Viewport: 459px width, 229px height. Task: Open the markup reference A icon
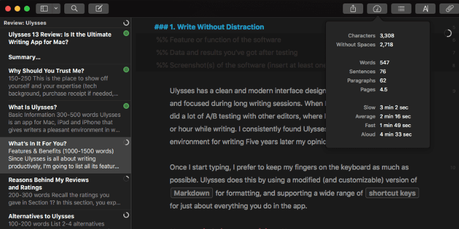pos(425,9)
